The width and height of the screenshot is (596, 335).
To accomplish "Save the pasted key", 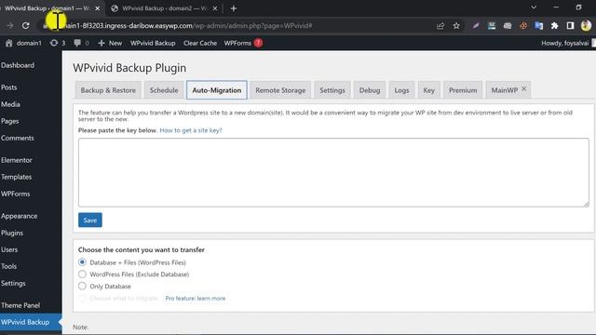I will tap(90, 220).
